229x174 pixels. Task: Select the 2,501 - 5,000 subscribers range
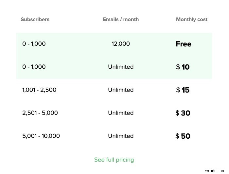click(40, 113)
